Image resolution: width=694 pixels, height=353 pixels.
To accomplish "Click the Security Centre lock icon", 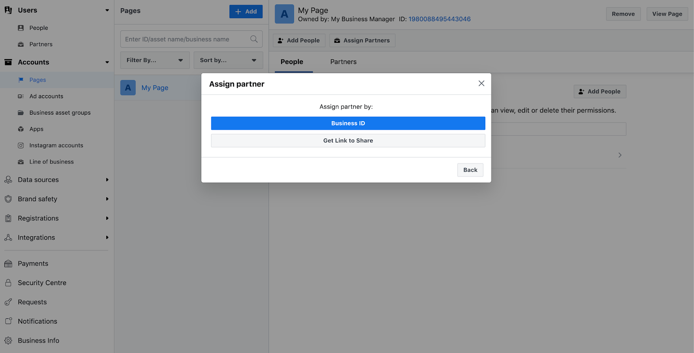I will 8,282.
